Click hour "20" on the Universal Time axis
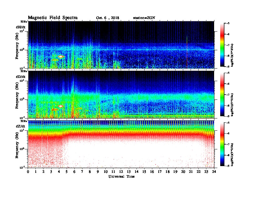Viewport: 255px width, 197px height. 183,172
